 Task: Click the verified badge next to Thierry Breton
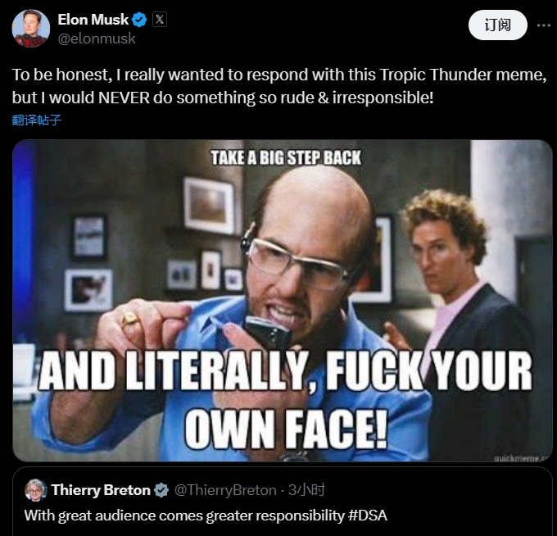(x=161, y=490)
